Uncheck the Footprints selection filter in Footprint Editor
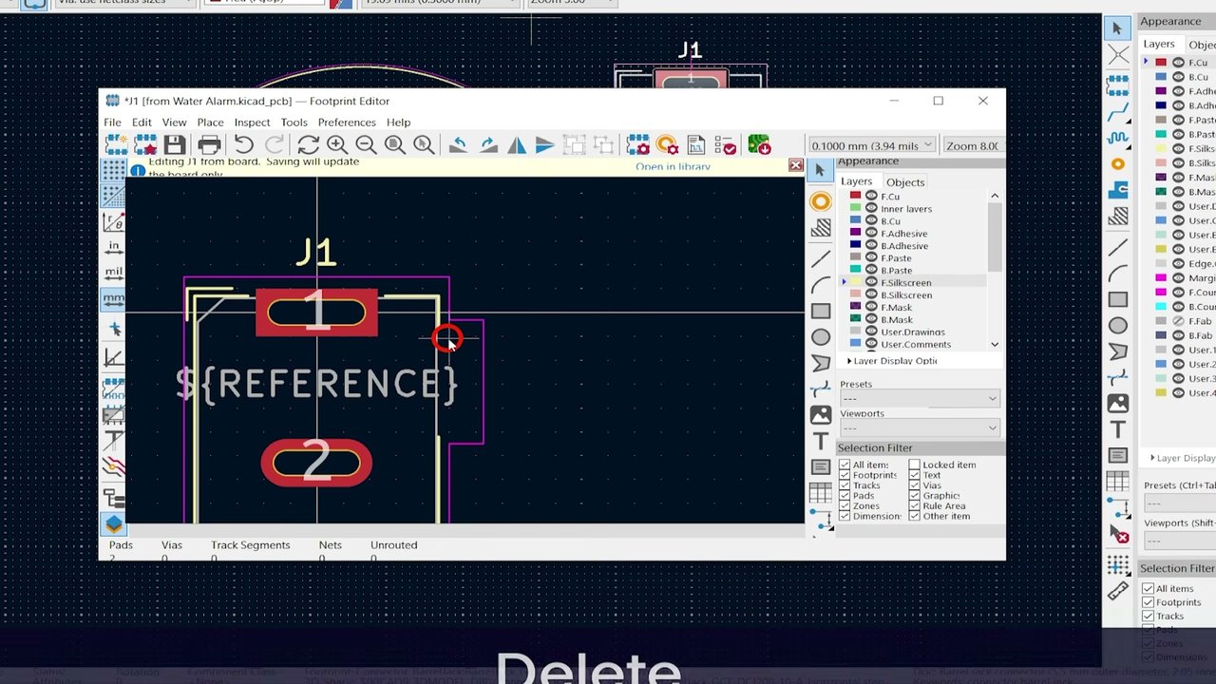1216x684 pixels. 845,475
